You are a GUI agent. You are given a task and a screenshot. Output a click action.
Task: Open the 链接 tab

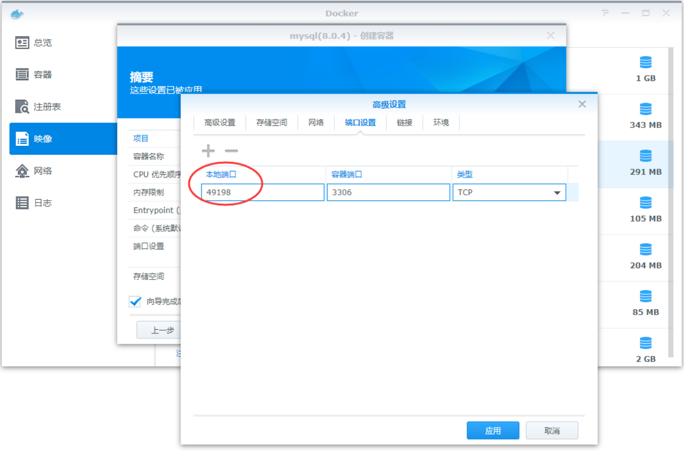404,123
